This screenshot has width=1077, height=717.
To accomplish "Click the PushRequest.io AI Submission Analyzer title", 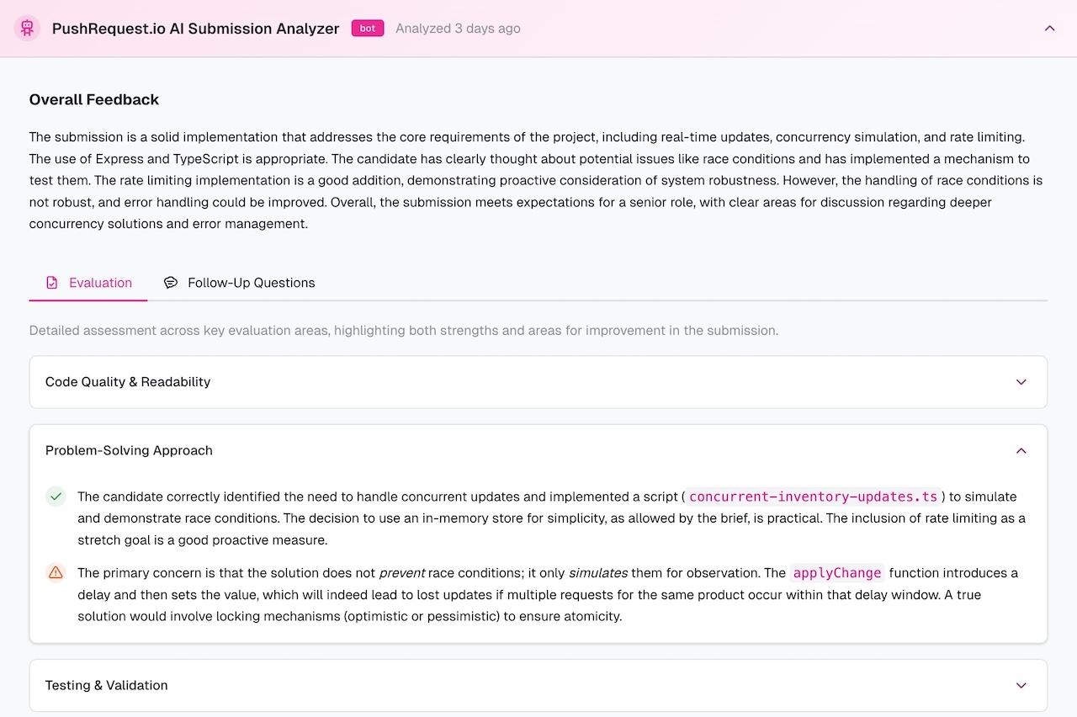I will (x=195, y=28).
